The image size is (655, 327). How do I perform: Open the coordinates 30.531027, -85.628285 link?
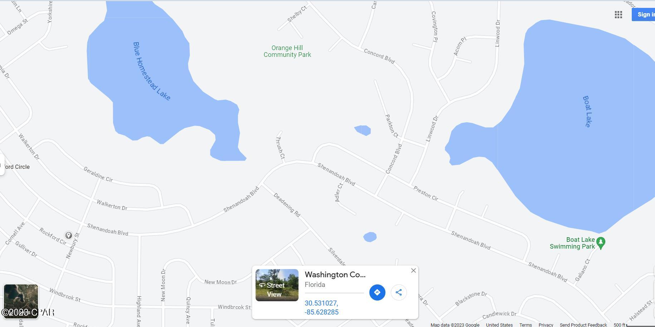click(321, 308)
